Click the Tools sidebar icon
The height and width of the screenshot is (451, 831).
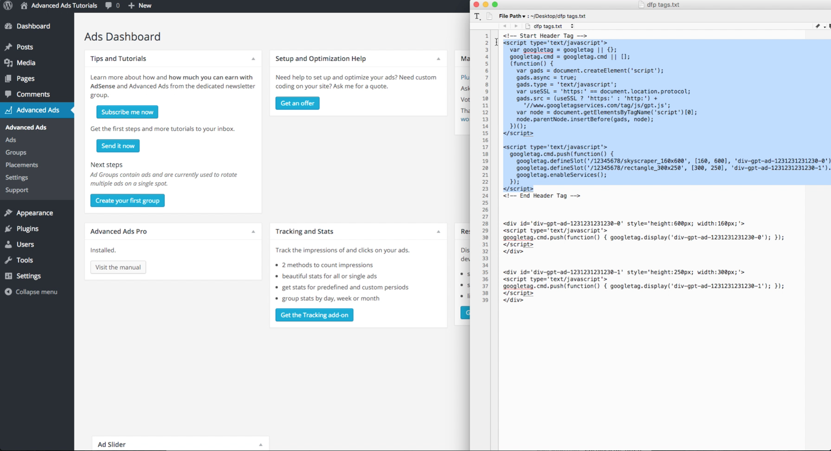[10, 260]
